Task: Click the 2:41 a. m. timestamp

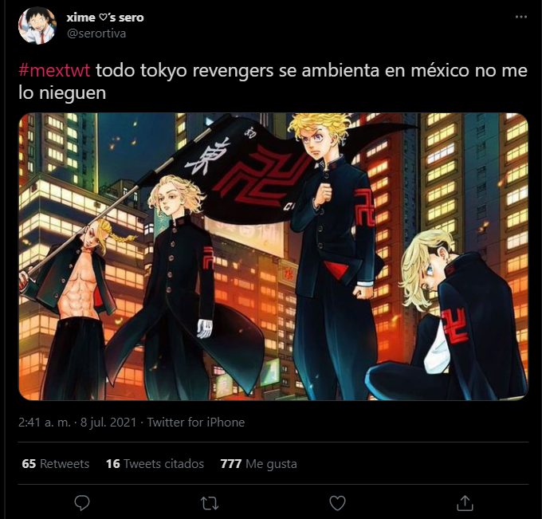Action: [x=45, y=423]
